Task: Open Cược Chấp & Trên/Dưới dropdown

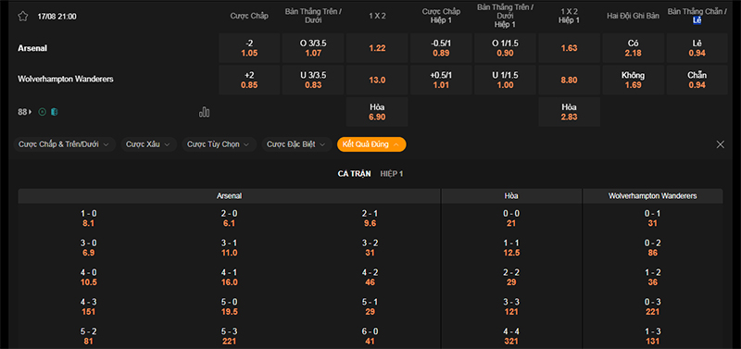Action: 64,144
